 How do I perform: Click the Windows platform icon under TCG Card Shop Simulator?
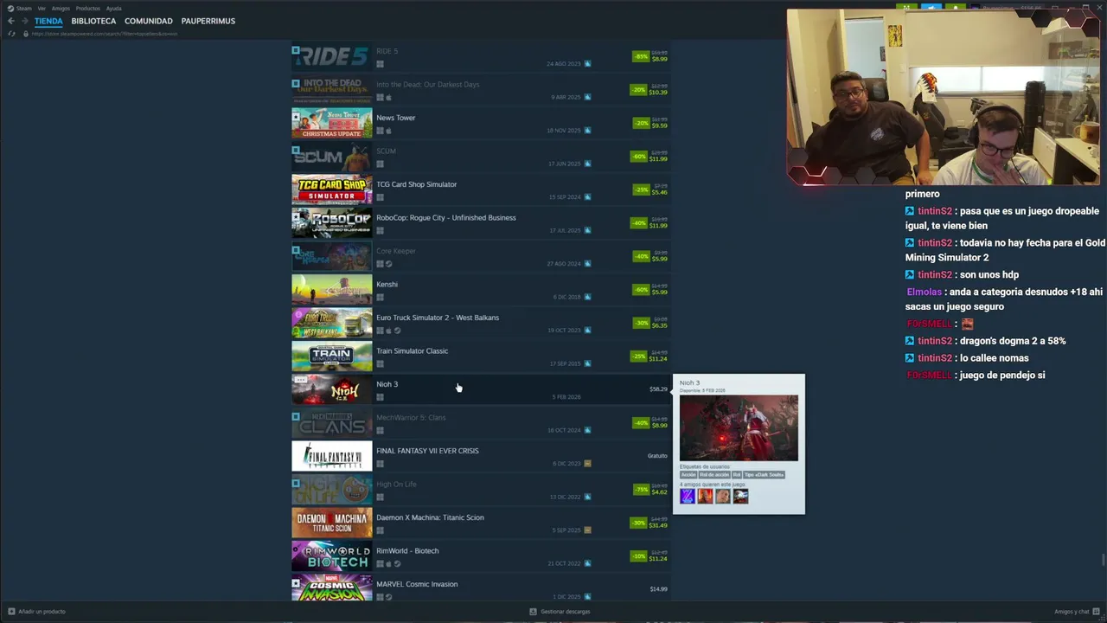point(380,197)
